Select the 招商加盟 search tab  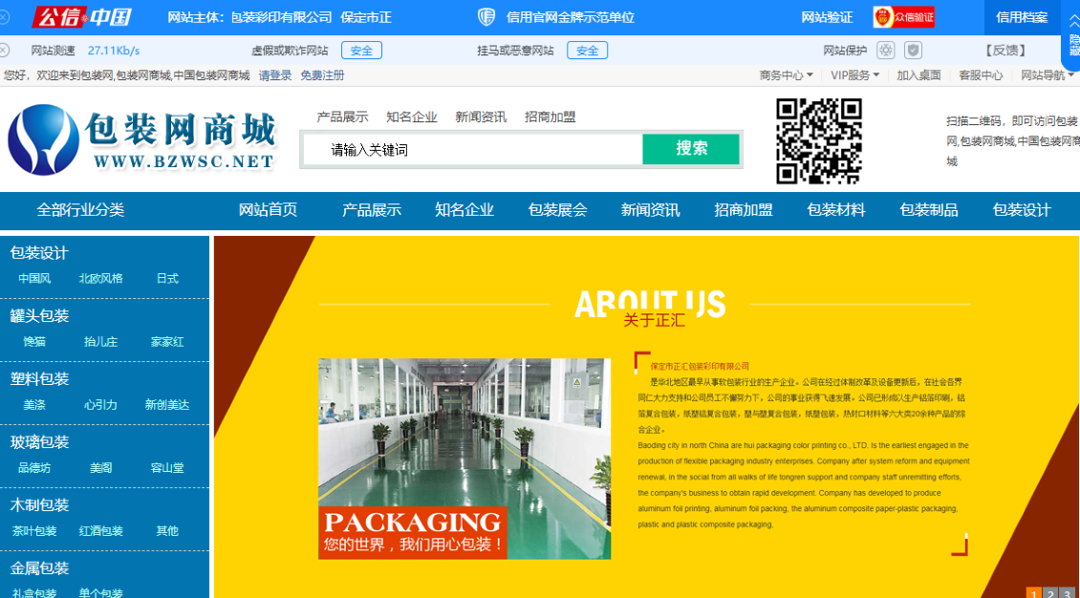coord(550,117)
